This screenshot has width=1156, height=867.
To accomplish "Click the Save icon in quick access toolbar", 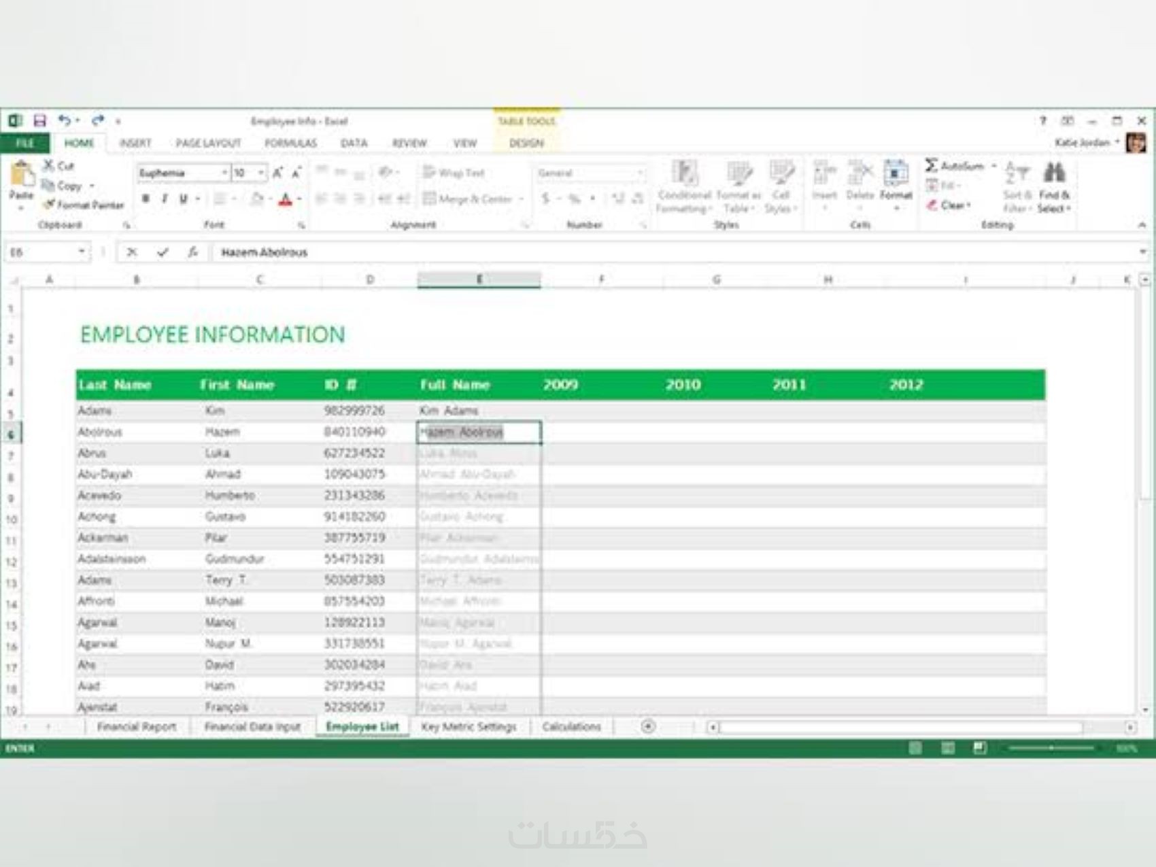I will [40, 121].
